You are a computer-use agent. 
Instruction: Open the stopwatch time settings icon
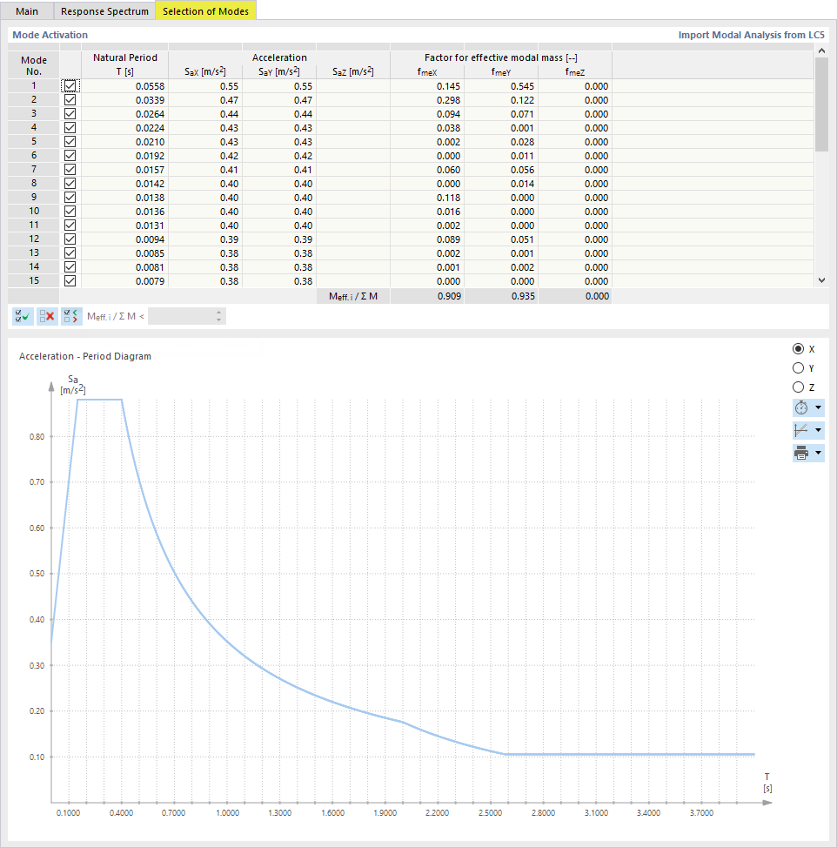(803, 407)
